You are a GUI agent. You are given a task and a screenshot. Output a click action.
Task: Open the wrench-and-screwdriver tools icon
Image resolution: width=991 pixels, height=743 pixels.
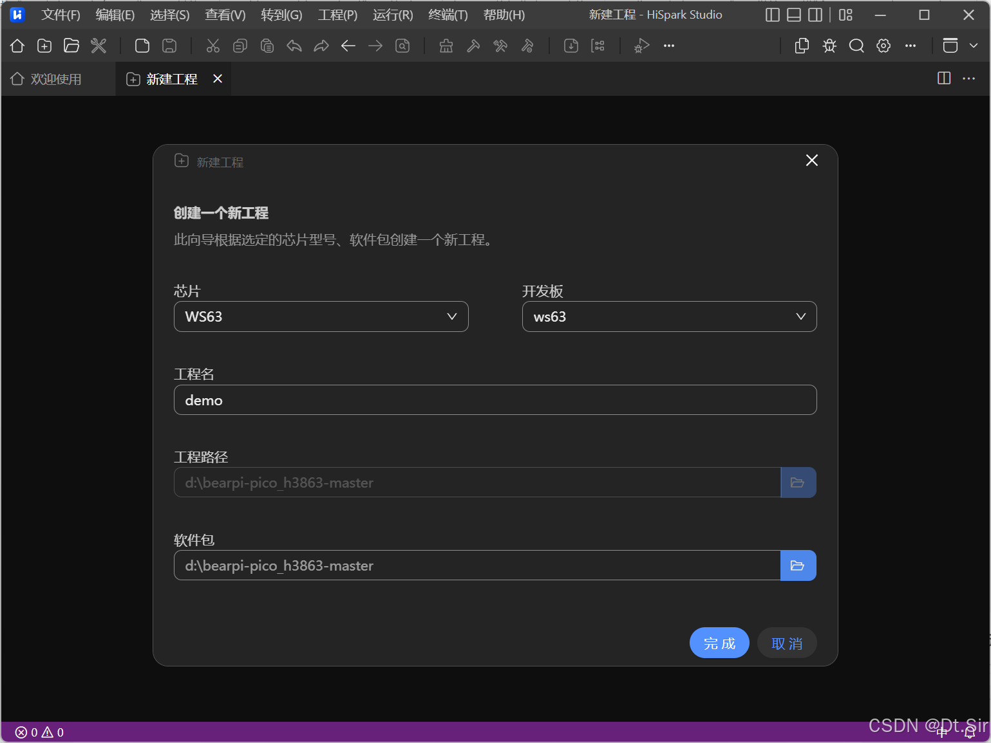coord(99,46)
